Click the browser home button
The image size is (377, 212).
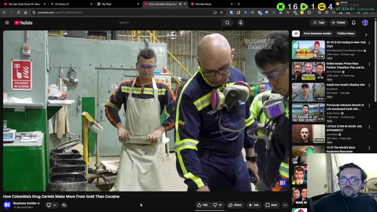(x=25, y=12)
